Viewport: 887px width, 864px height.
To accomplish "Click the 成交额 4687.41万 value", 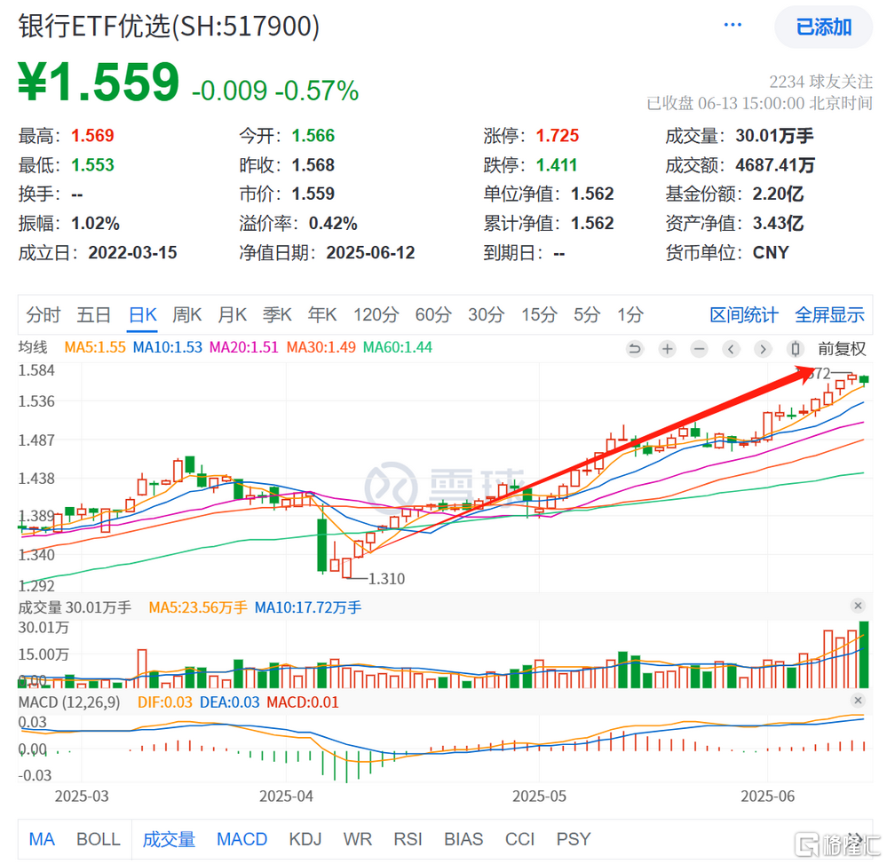I will [x=775, y=165].
